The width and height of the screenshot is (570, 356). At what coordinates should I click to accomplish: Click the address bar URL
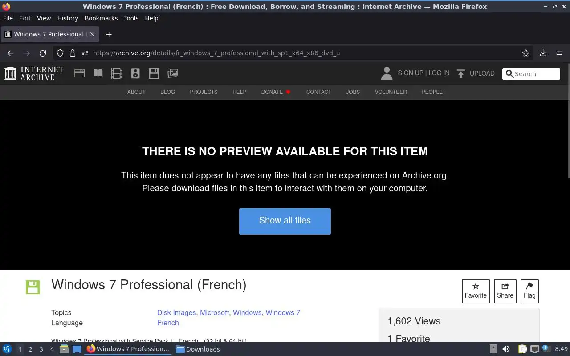click(216, 53)
